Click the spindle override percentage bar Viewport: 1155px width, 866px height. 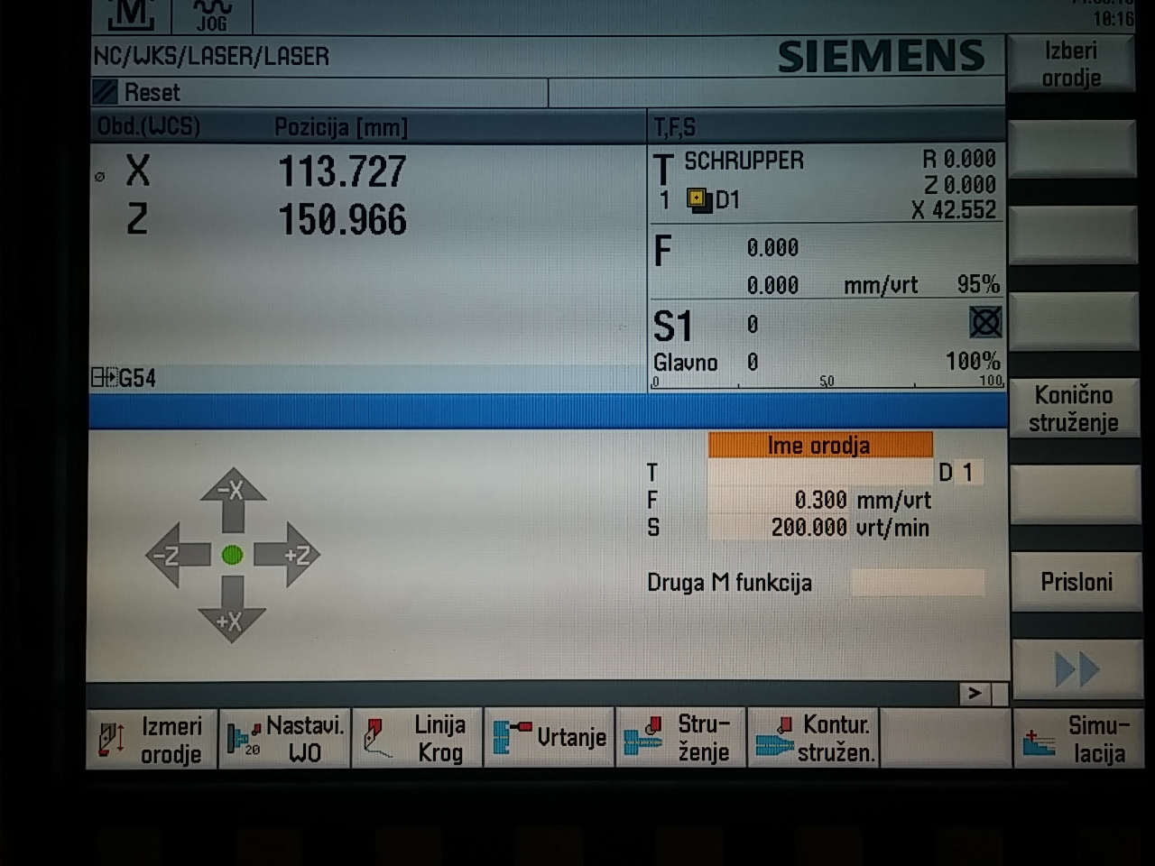point(827,382)
